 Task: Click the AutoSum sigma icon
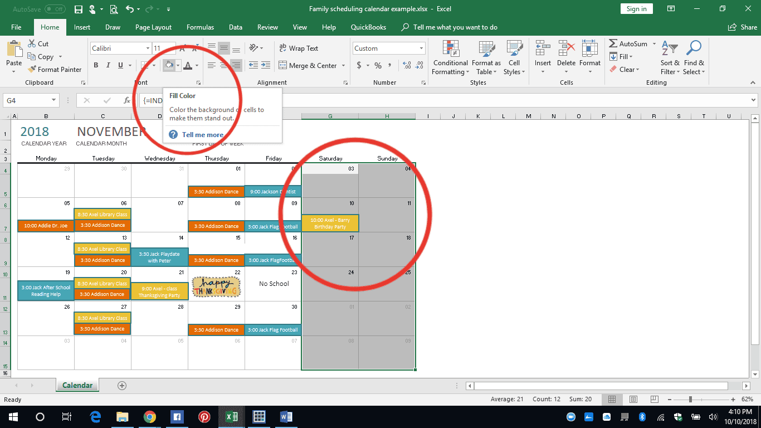pos(613,44)
